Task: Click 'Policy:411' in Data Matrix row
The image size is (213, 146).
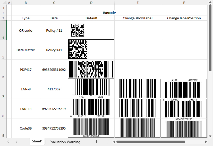Action: pos(54,50)
